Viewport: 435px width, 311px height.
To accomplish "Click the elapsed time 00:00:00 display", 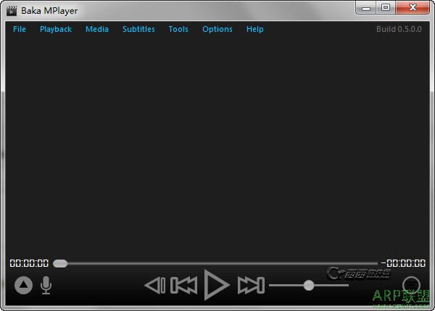I will (x=29, y=263).
